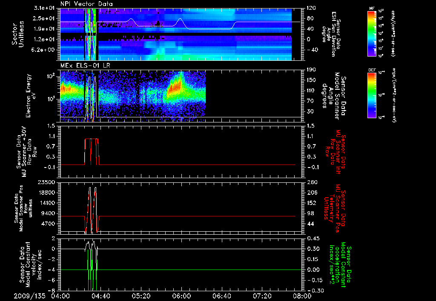Image resolution: width=436 pixels, height=301 pixels.
Task: Click the 'Electron Energy eV' axis label
Action: (31, 96)
